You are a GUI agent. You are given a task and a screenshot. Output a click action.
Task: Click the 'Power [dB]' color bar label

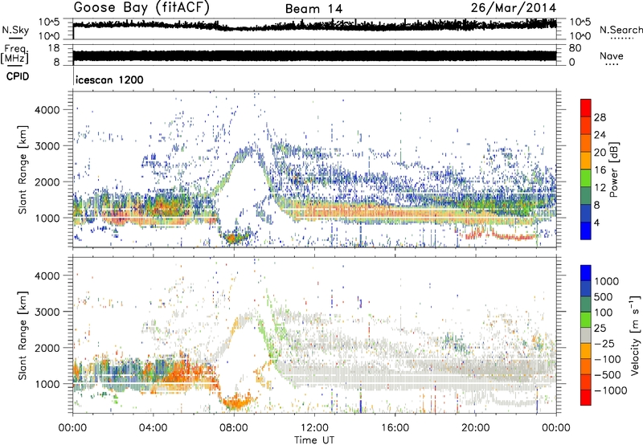tap(614, 169)
